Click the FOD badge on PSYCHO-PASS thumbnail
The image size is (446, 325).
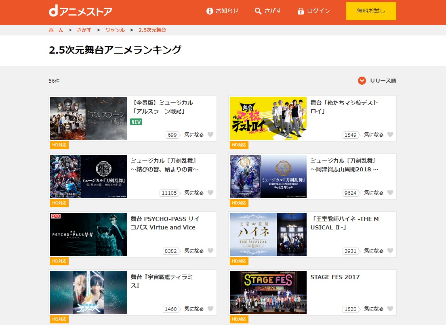(56, 216)
